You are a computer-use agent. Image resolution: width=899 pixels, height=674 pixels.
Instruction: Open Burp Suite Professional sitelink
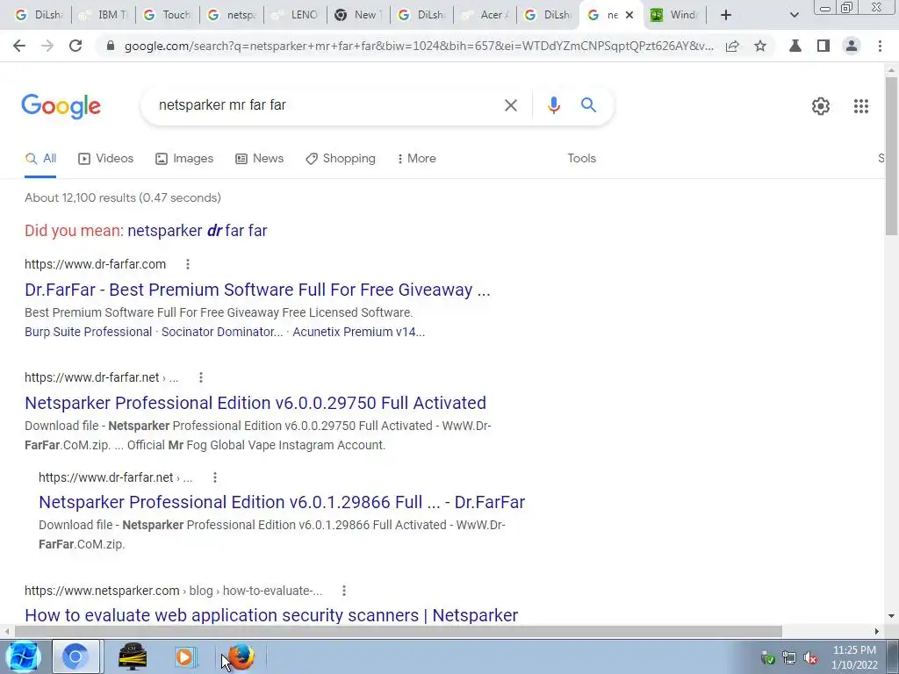point(89,332)
